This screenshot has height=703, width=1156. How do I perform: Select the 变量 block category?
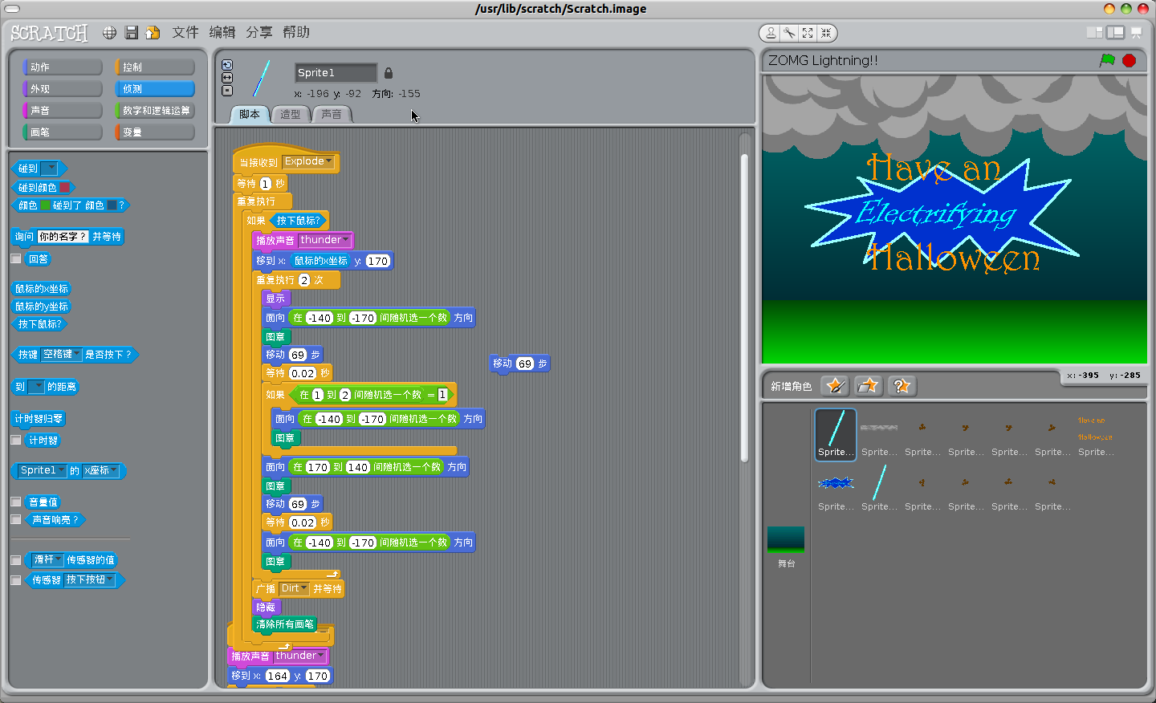[155, 132]
